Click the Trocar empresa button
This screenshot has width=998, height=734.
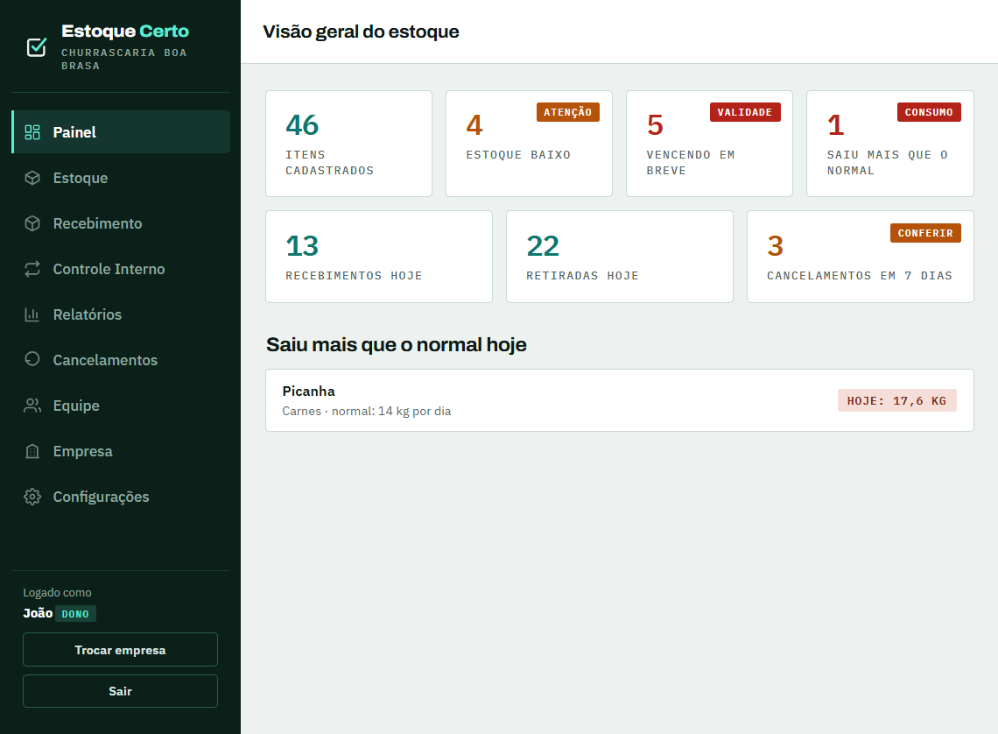click(x=120, y=649)
